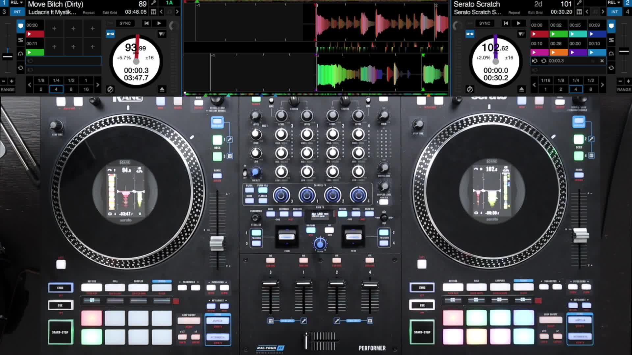Delete the saved 00:00.3 loop with X
This screenshot has width=632, height=355.
(x=602, y=61)
